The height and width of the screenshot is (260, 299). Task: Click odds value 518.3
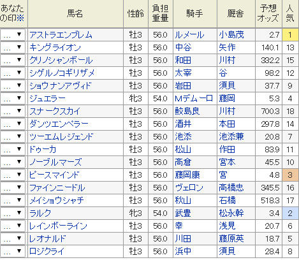point(270,201)
